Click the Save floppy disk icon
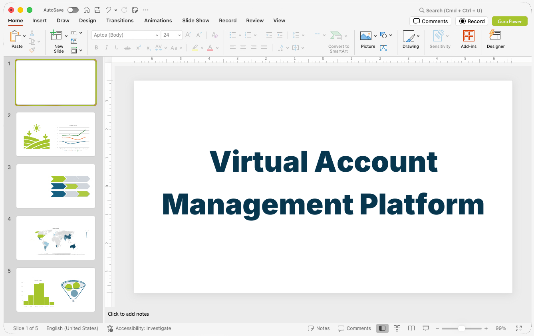Image resolution: width=534 pixels, height=336 pixels. (97, 10)
